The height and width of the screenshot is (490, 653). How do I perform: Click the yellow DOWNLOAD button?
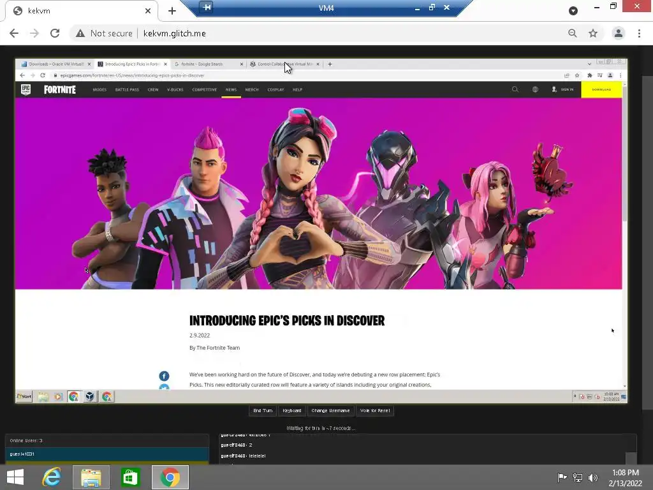tap(601, 89)
